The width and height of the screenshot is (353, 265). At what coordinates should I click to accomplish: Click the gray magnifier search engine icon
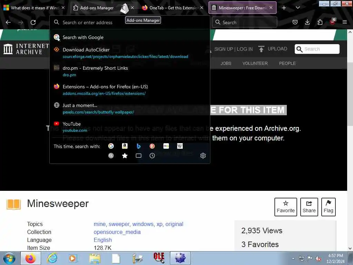pyautogui.click(x=111, y=156)
